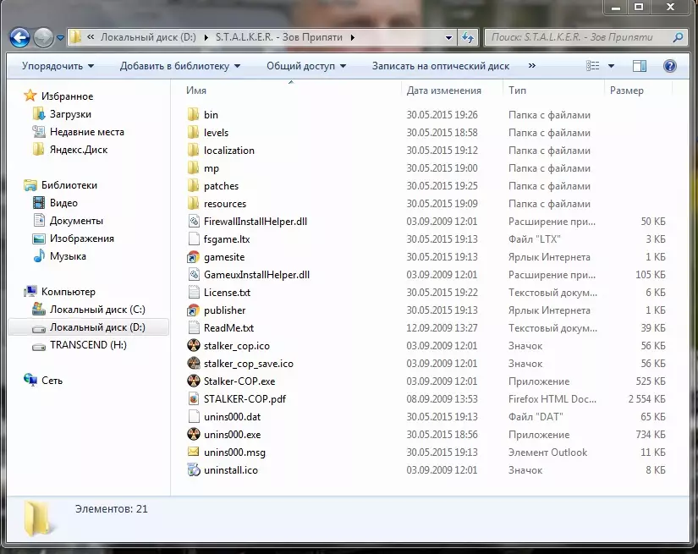The width and height of the screenshot is (698, 554).
Task: Select the unins000.dat file name
Action: (232, 416)
